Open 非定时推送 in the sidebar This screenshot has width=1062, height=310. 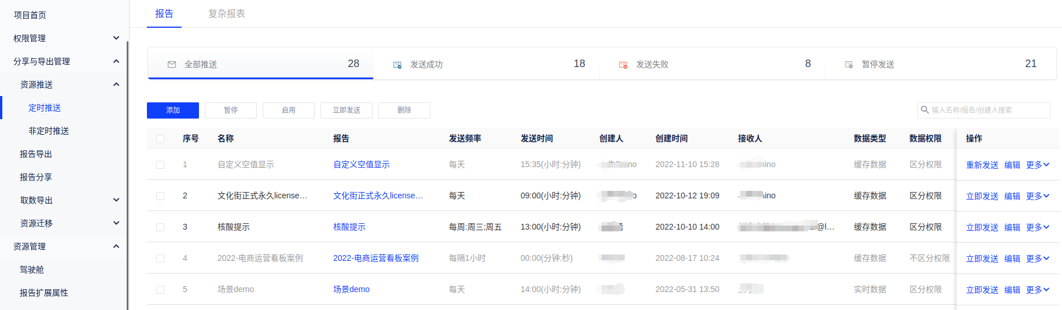(x=49, y=131)
